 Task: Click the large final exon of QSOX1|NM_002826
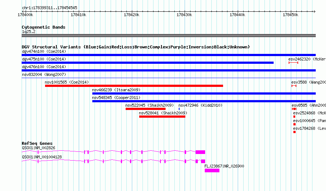pos(200,152)
